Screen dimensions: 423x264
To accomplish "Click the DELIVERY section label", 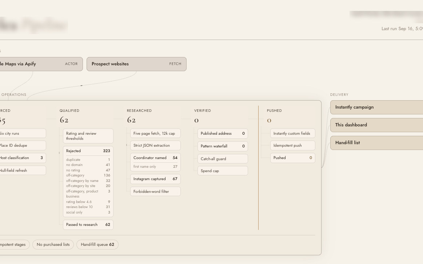I will [339, 95].
